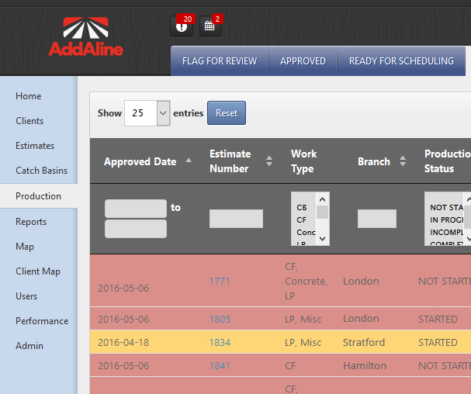Click the AddAline logo
471x394 pixels.
coord(85,37)
